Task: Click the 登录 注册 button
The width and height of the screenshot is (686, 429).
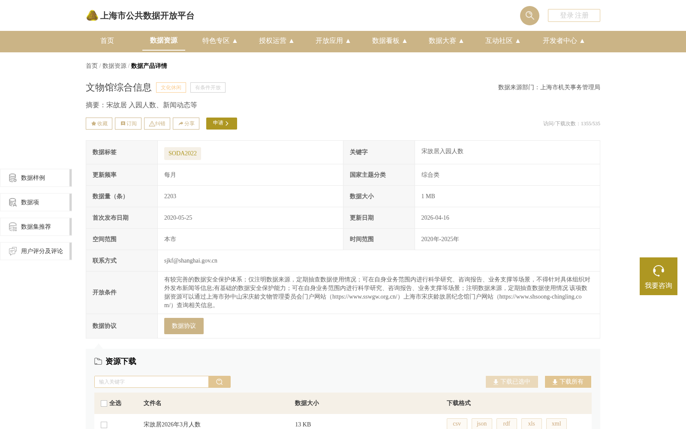Action: (574, 15)
